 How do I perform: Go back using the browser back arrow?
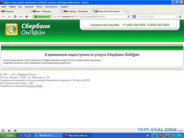point(4,17)
